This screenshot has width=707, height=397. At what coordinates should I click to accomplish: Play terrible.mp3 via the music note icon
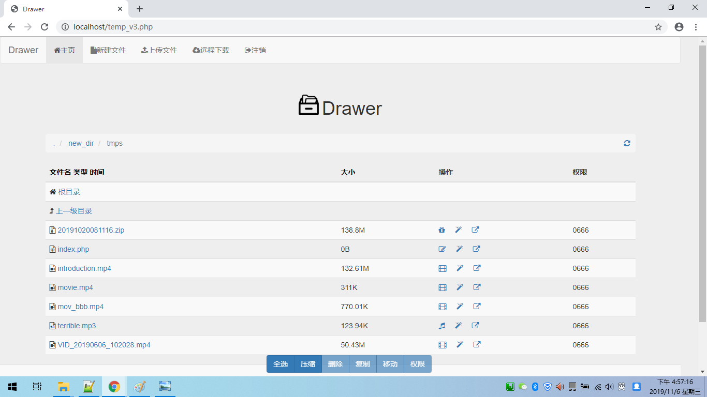[442, 326]
